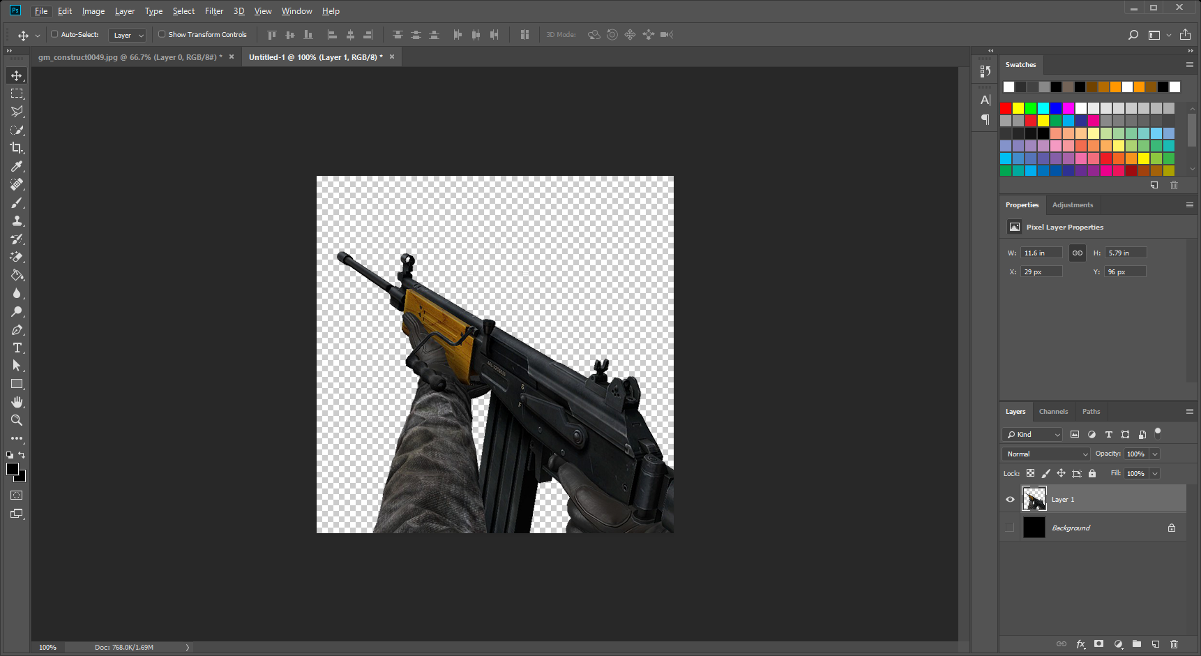This screenshot has width=1201, height=656.
Task: Swap foreground and background colors
Action: click(22, 455)
